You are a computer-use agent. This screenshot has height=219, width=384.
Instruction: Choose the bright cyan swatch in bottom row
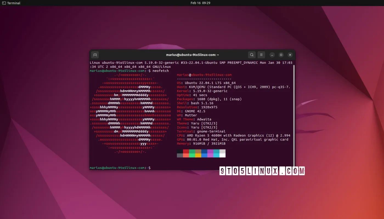(x=216, y=155)
